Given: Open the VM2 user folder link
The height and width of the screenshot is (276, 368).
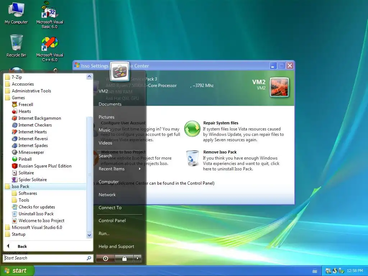Looking at the screenshot, I should 103,91.
